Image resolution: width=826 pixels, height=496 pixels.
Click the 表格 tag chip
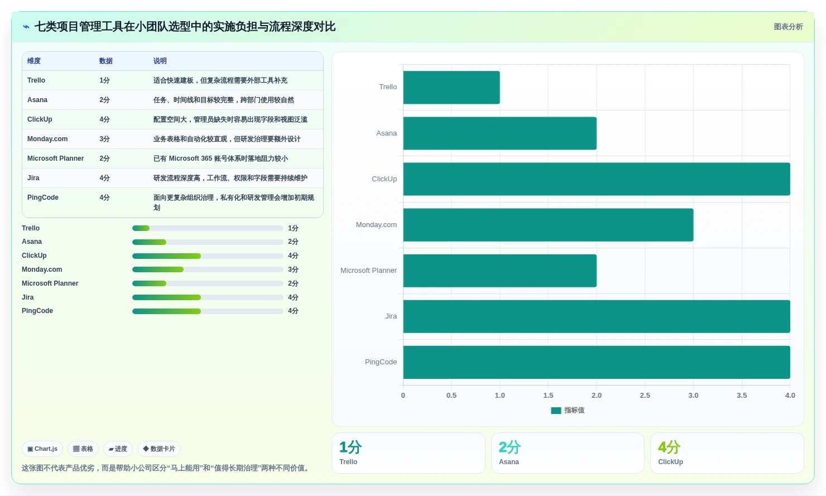point(83,449)
